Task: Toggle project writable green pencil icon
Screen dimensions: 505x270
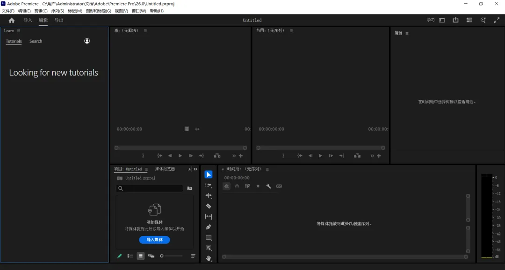Action: (x=120, y=256)
